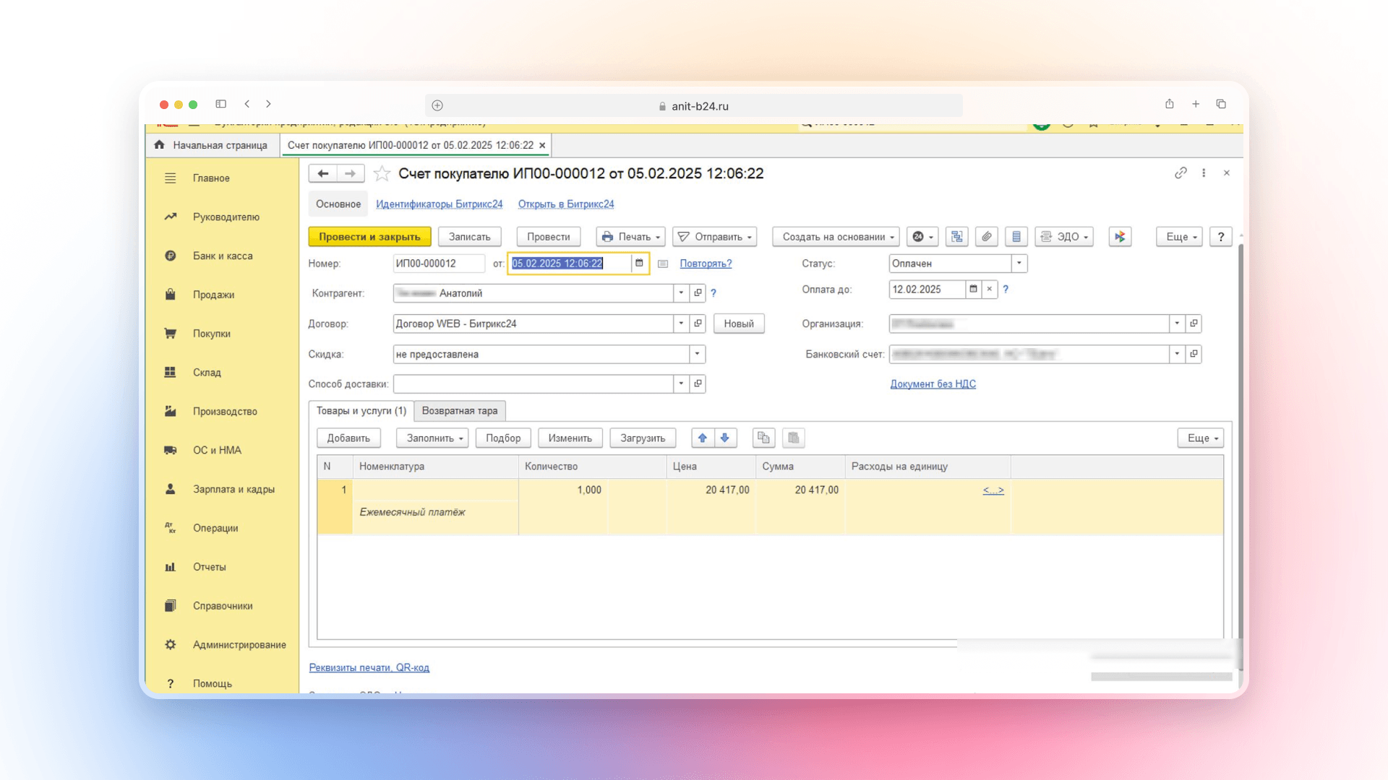
Task: Click the copy link icon
Action: pos(1181,173)
